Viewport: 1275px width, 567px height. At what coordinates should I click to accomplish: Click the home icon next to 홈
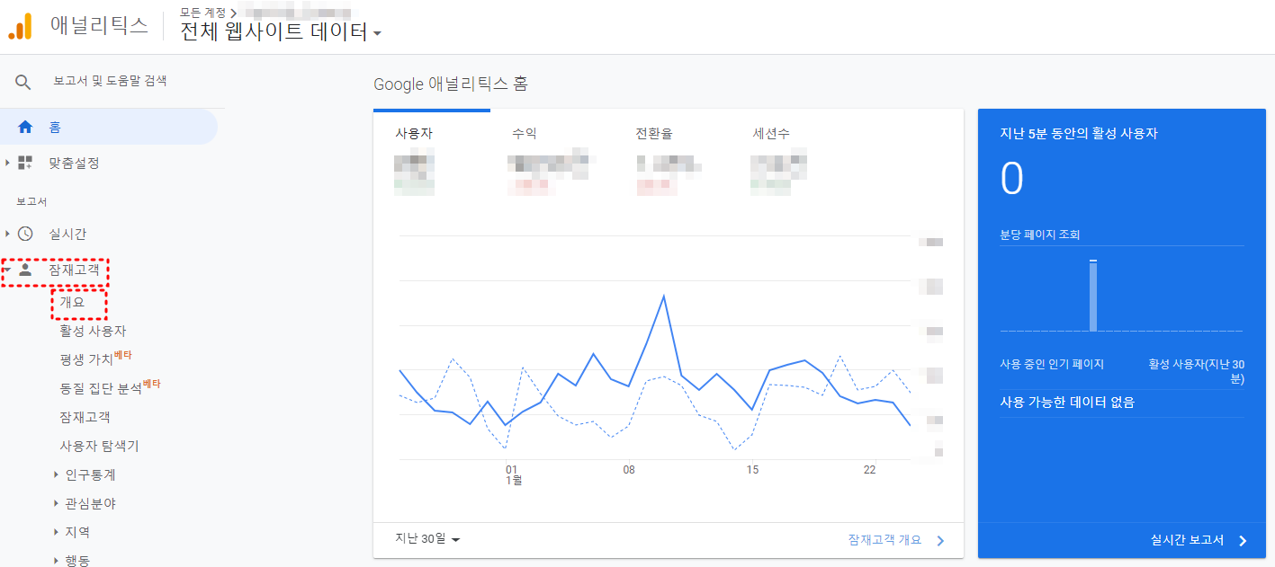pyautogui.click(x=25, y=127)
